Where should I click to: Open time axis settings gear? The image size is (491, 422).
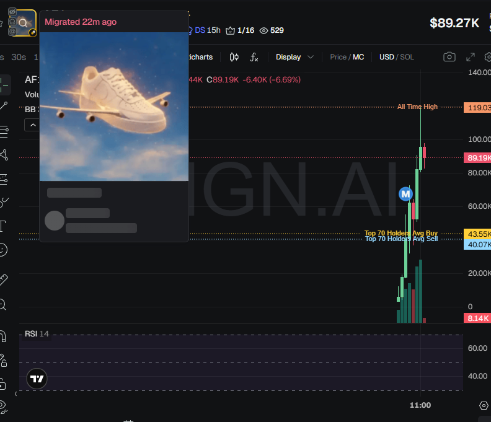coord(484,405)
